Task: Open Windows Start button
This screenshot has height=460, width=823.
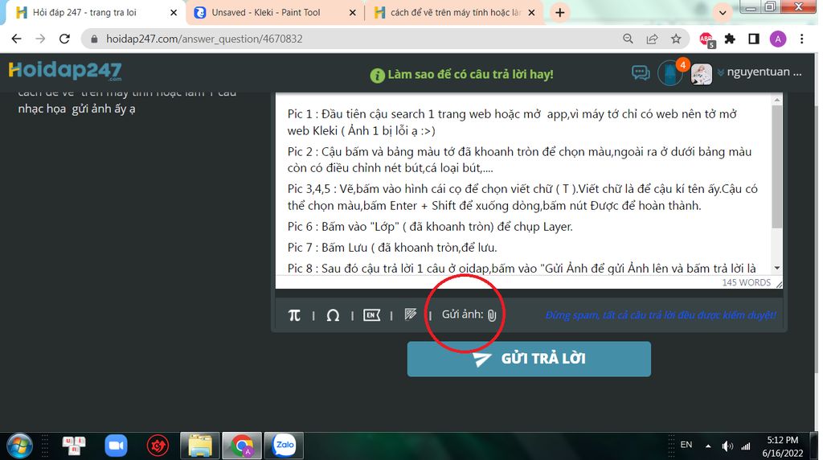Action: (x=19, y=446)
